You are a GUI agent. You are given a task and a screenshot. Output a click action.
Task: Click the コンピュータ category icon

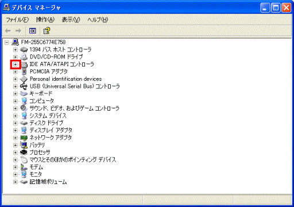[x=24, y=101]
